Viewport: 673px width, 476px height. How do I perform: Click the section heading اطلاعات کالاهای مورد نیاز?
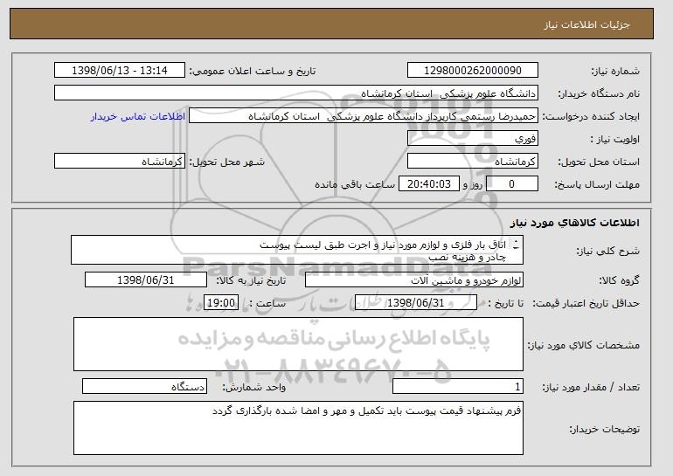pyautogui.click(x=575, y=222)
